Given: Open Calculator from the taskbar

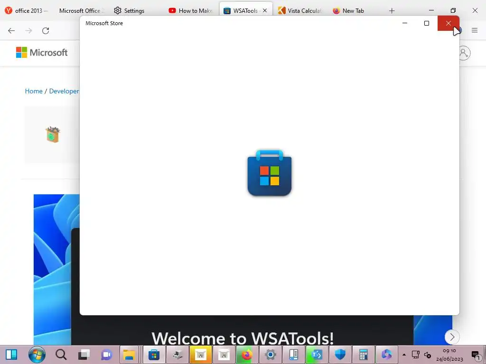Looking at the screenshot, I should (363, 355).
